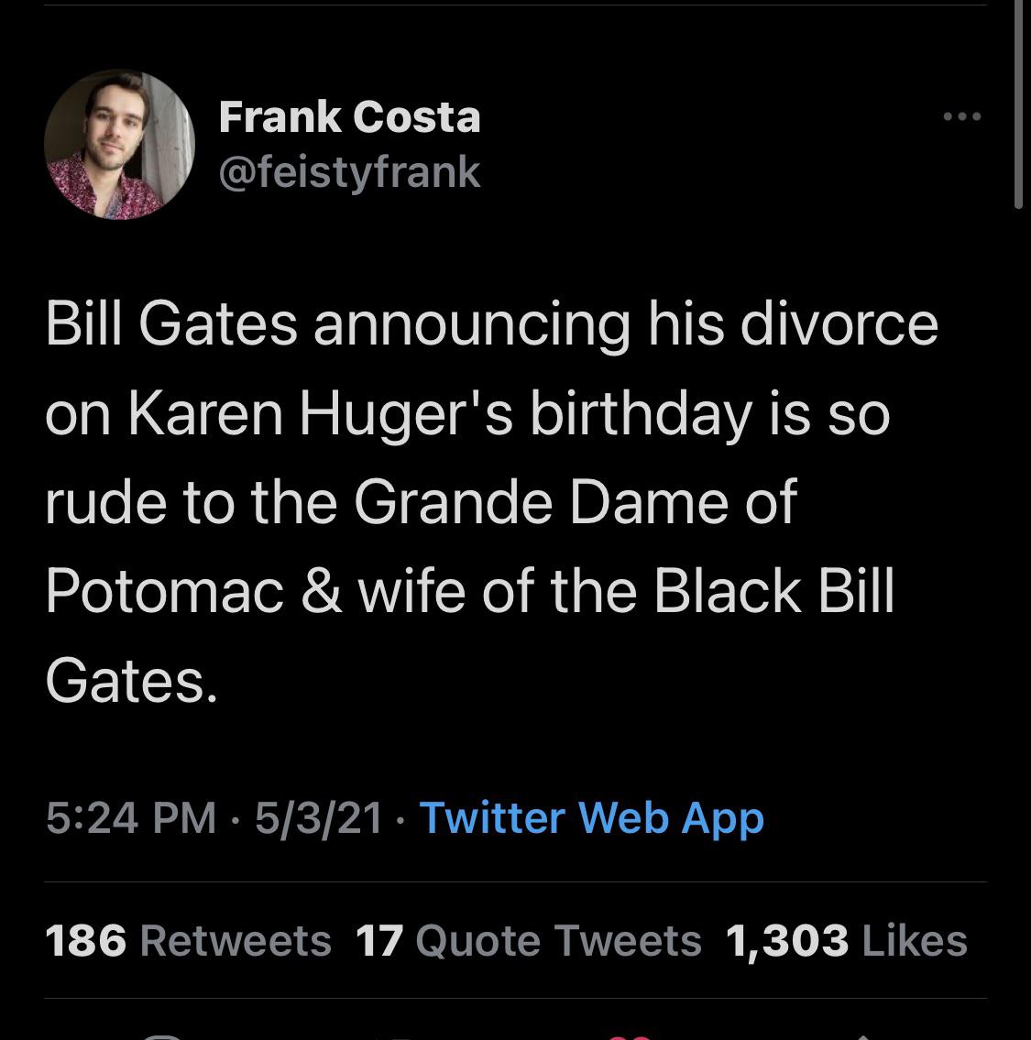The image size is (1031, 1040).
Task: Tap the retweet icon below the tweet stats
Action: point(396,1035)
